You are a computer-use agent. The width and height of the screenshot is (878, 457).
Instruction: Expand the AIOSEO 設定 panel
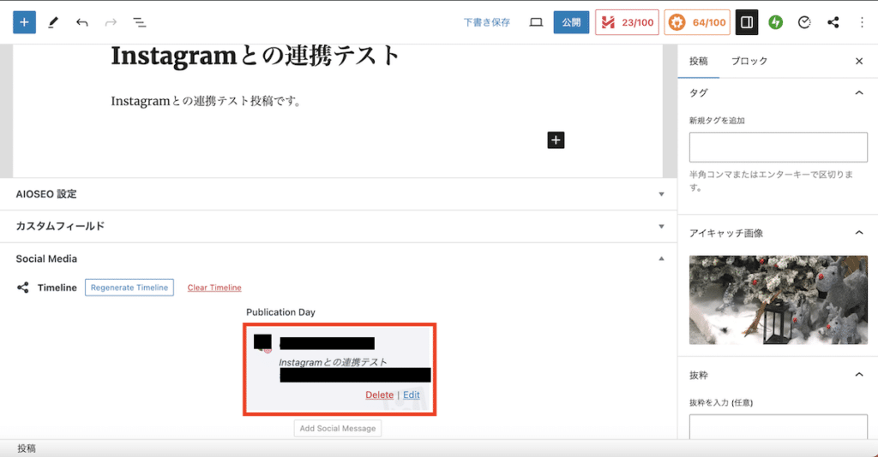[x=661, y=194]
